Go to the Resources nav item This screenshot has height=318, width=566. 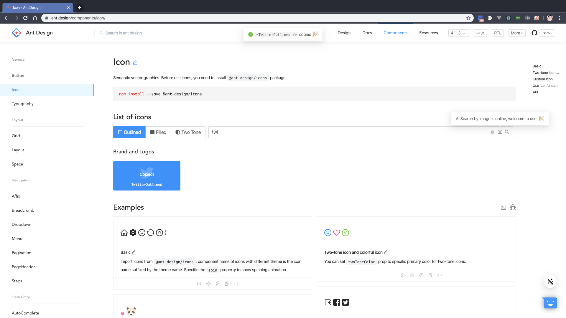tap(428, 33)
